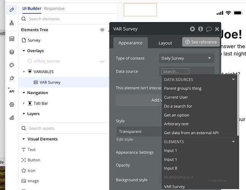Open the Styles palette icon in sidebar
This screenshot has height=190, width=246.
(12, 65)
